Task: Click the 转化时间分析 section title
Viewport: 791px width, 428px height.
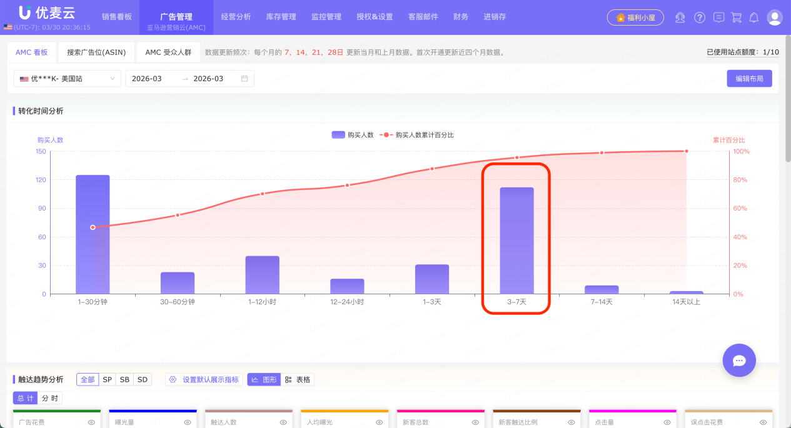Action: [x=41, y=111]
